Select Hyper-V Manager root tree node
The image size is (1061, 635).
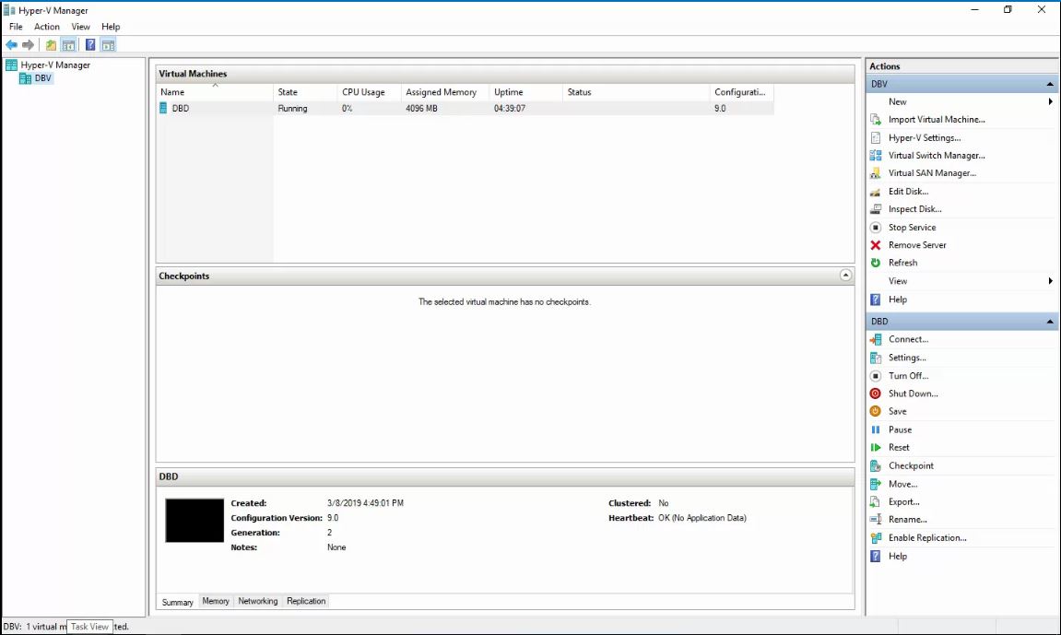pos(48,65)
